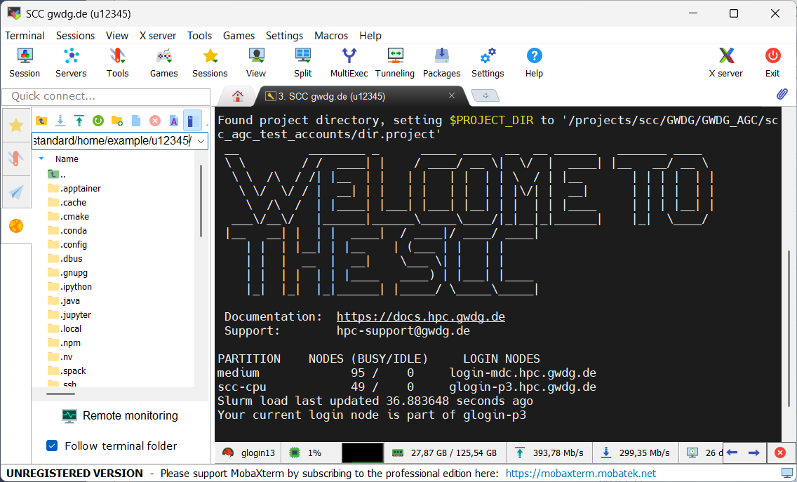The width and height of the screenshot is (797, 482).
Task: Open the Packages manager icon
Action: pyautogui.click(x=441, y=62)
